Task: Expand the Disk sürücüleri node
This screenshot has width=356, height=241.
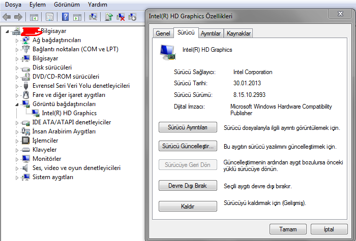Action: point(17,68)
